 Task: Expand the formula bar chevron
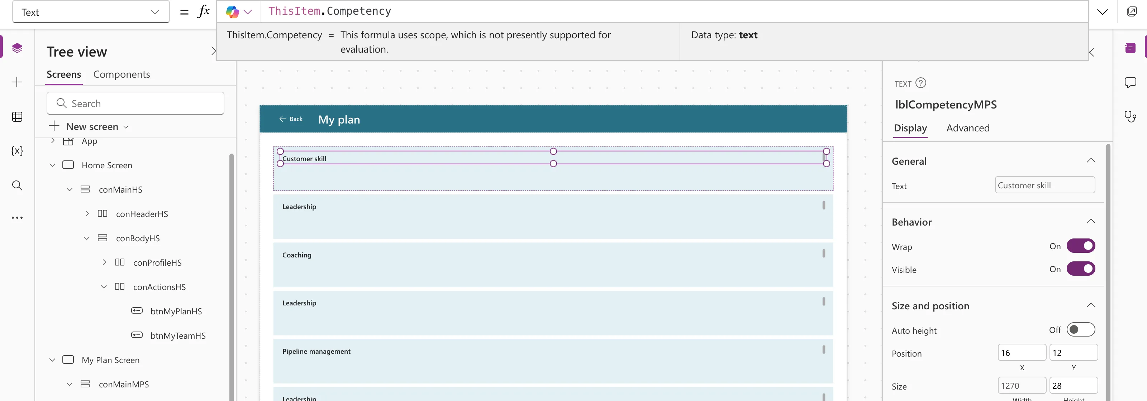(1102, 12)
